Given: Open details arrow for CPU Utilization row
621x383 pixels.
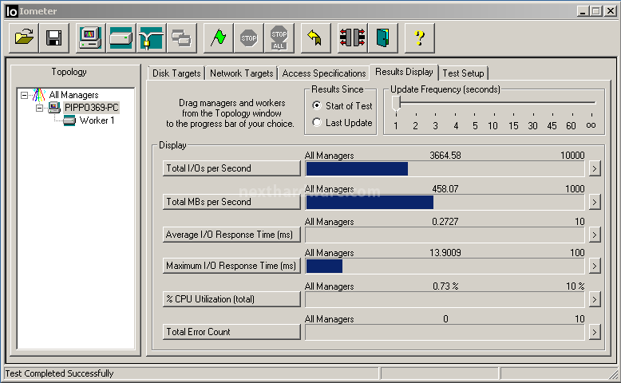Looking at the screenshot, I should pyautogui.click(x=595, y=299).
